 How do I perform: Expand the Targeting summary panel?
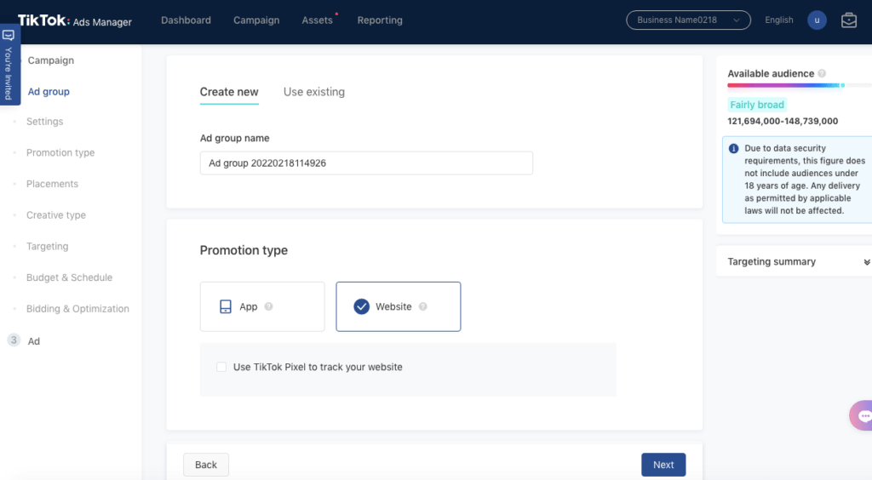(866, 262)
